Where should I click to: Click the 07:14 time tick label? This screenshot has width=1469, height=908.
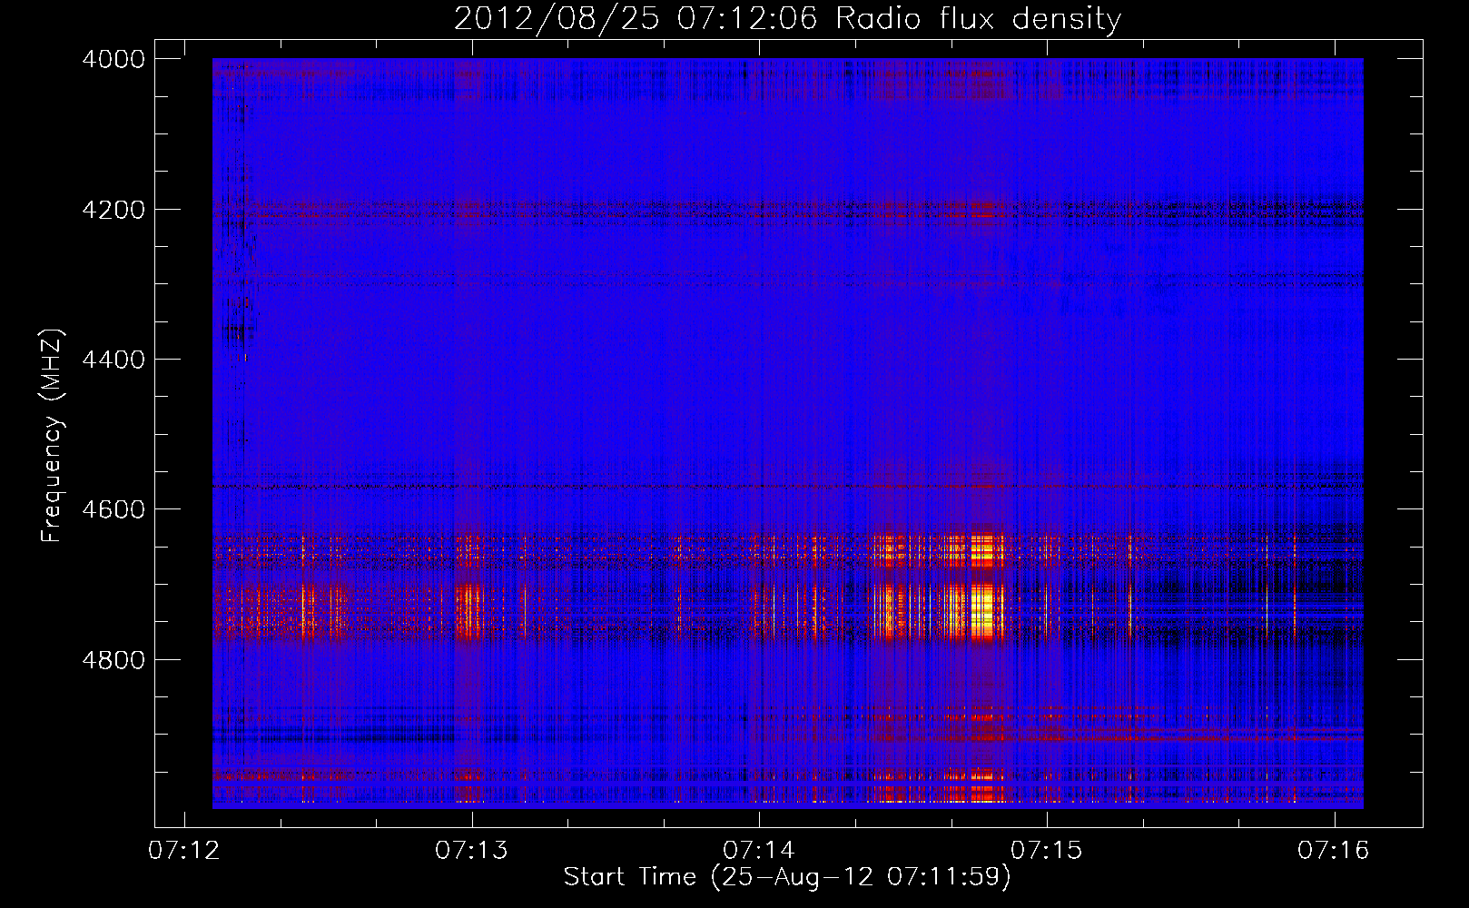click(x=759, y=851)
